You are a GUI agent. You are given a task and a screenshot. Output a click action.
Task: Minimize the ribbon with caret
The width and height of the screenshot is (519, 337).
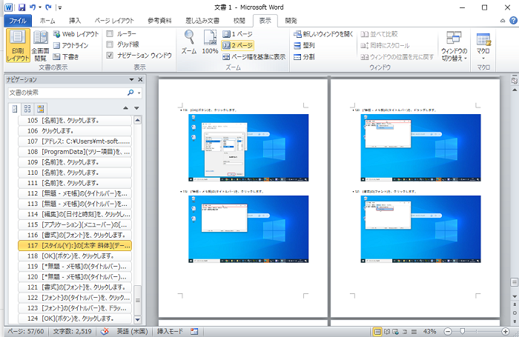[x=503, y=21]
